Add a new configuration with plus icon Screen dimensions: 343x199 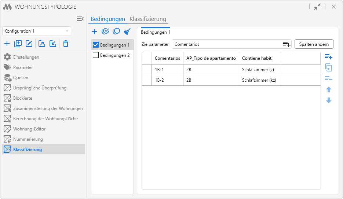(7, 44)
